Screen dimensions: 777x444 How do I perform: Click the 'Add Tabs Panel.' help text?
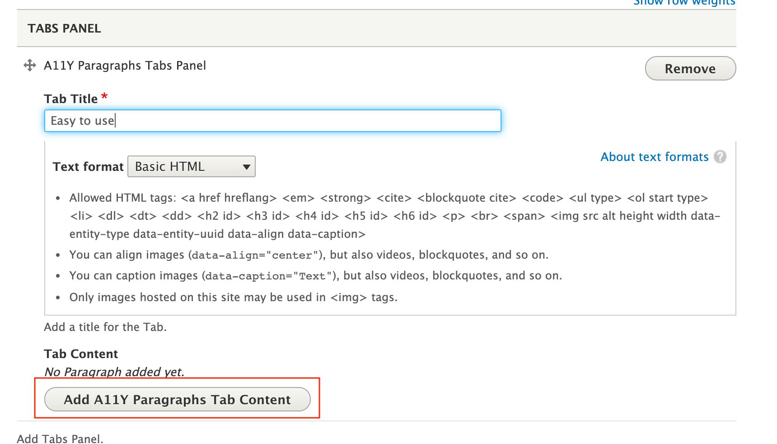(60, 439)
